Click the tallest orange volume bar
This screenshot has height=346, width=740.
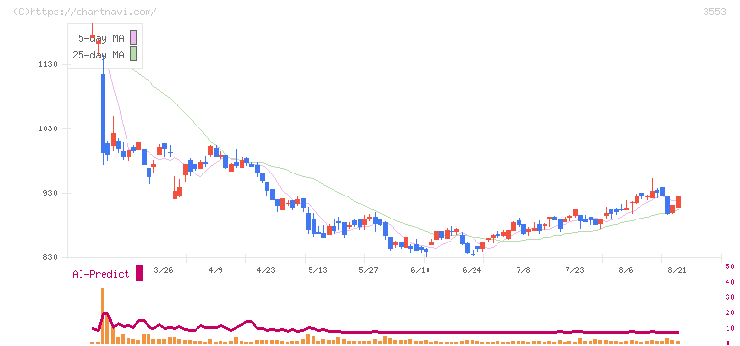pos(103,315)
